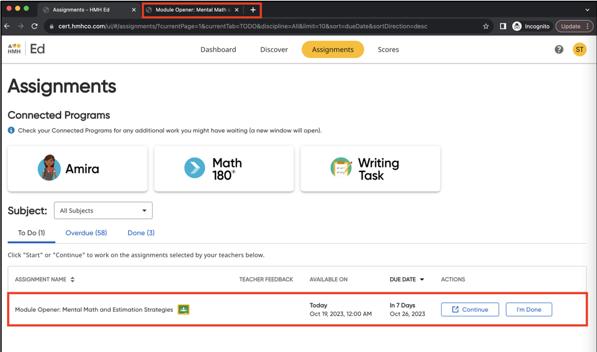Viewport: 597px width, 352px height.
Task: Bookmark this page with the star icon
Action: [486, 26]
